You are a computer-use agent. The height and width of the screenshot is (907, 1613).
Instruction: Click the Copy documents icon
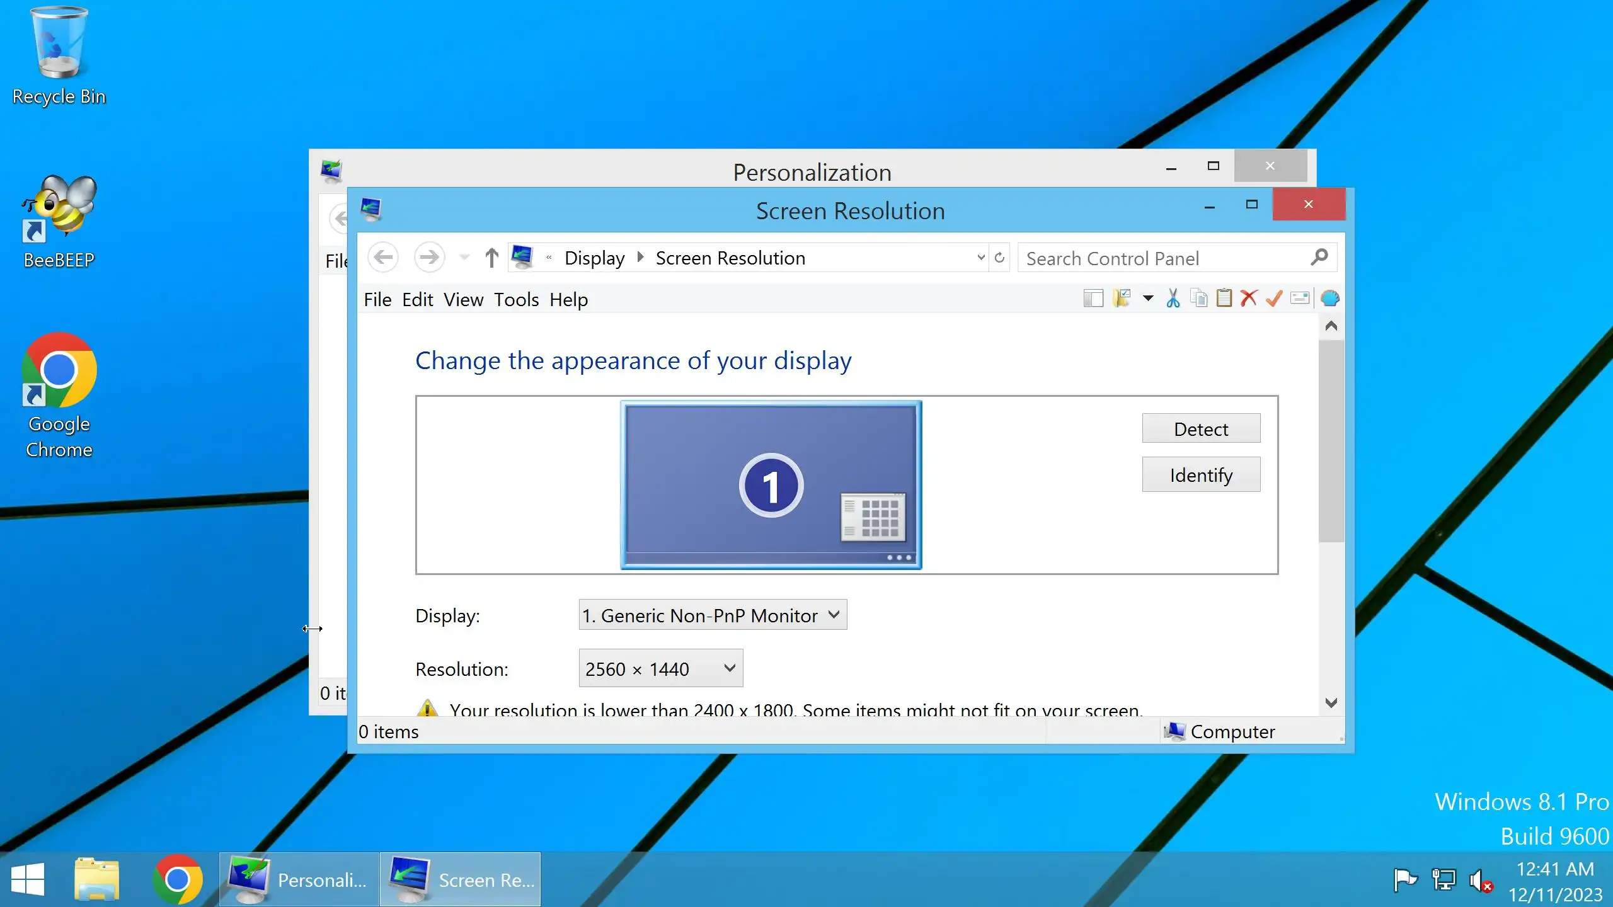tap(1198, 299)
